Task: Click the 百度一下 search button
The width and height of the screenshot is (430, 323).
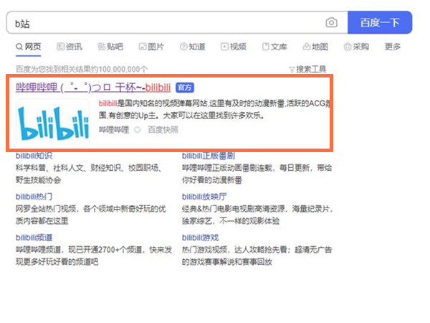Action: tap(380, 22)
